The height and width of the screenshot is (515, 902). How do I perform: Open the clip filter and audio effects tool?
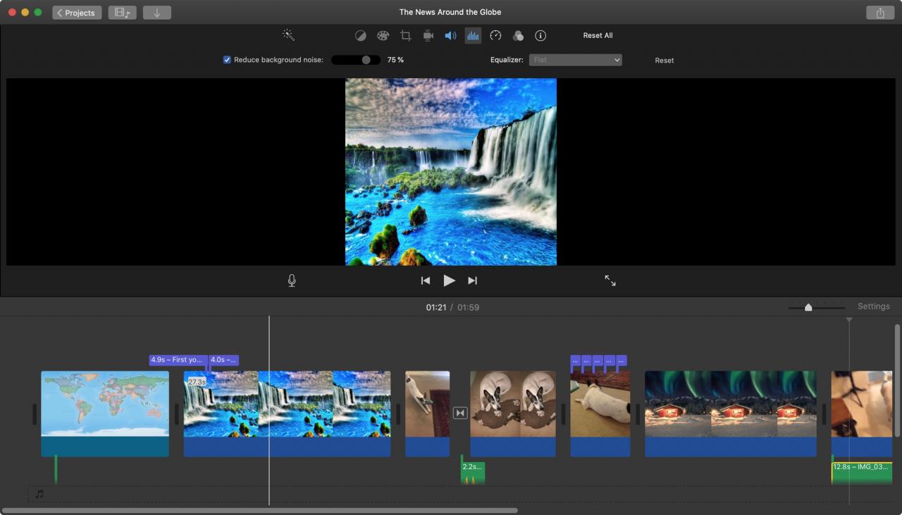[518, 36]
